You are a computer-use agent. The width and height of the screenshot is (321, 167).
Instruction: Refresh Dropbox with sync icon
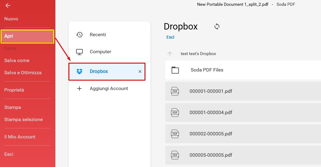(217, 26)
